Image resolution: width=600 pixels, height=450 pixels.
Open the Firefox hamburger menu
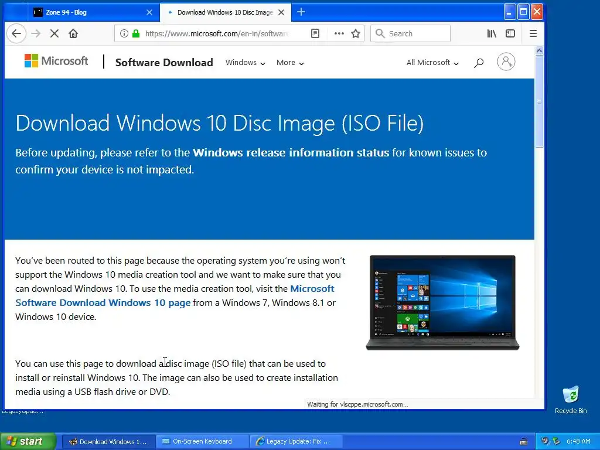(x=533, y=33)
